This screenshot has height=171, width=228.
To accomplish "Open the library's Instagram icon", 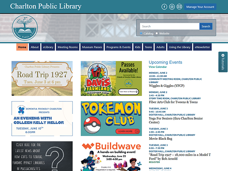I will (x=172, y=7).
